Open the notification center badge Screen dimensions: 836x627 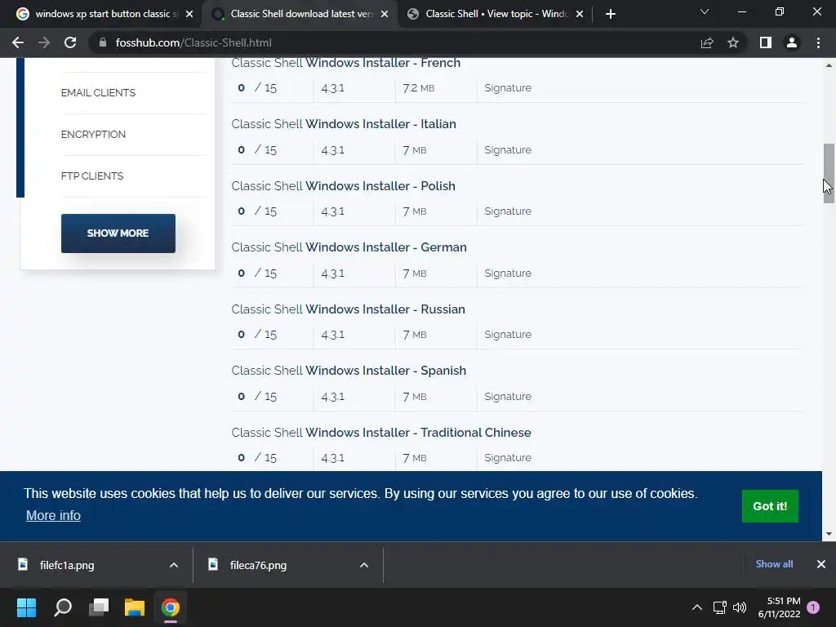point(813,607)
